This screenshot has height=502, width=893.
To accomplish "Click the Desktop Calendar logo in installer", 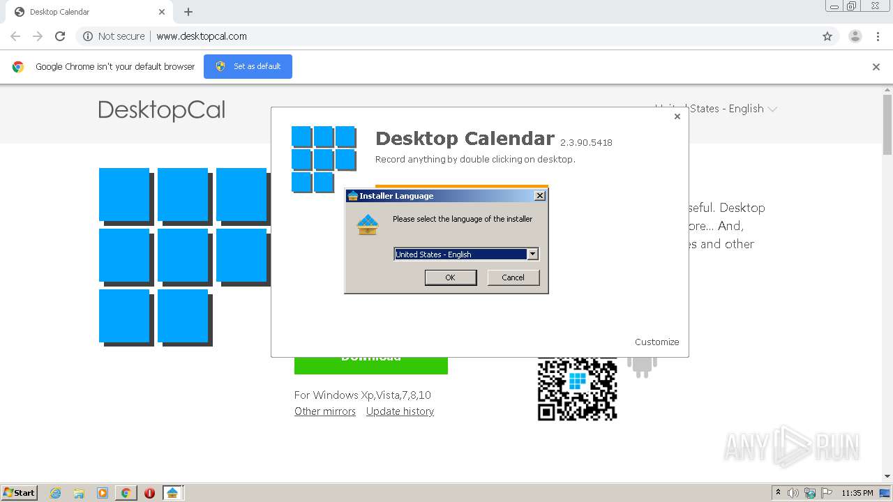I will pos(324,159).
